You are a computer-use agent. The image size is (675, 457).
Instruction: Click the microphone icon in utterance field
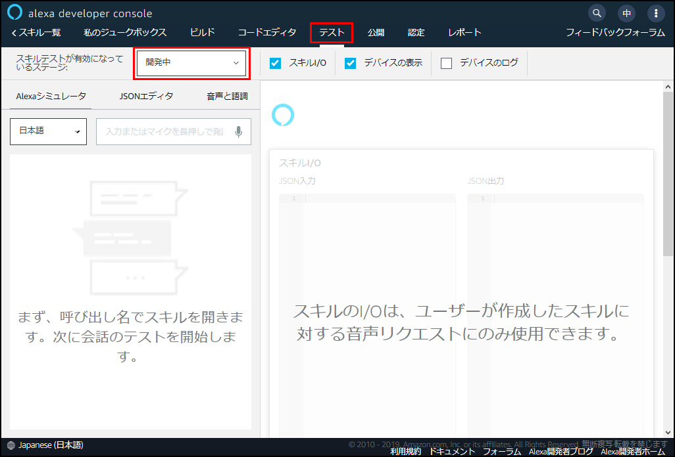point(239,132)
